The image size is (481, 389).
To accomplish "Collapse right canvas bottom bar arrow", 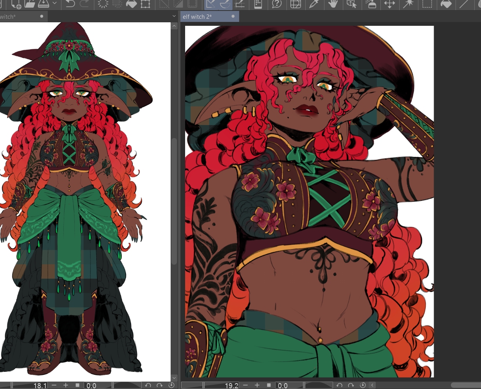I will tap(372, 385).
